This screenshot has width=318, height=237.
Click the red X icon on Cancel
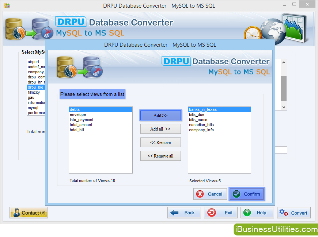point(200,194)
